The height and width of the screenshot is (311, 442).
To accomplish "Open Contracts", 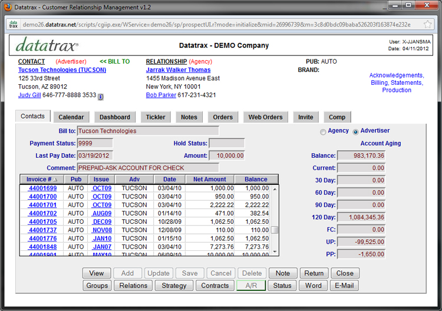I will [215, 286].
